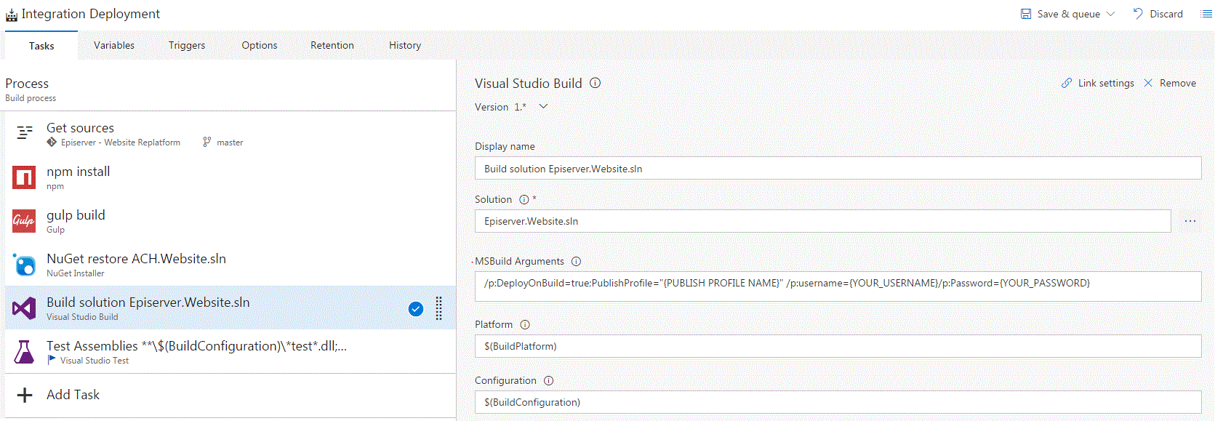Click the MSBuild Arguments info icon
The width and height of the screenshot is (1215, 421).
point(576,261)
